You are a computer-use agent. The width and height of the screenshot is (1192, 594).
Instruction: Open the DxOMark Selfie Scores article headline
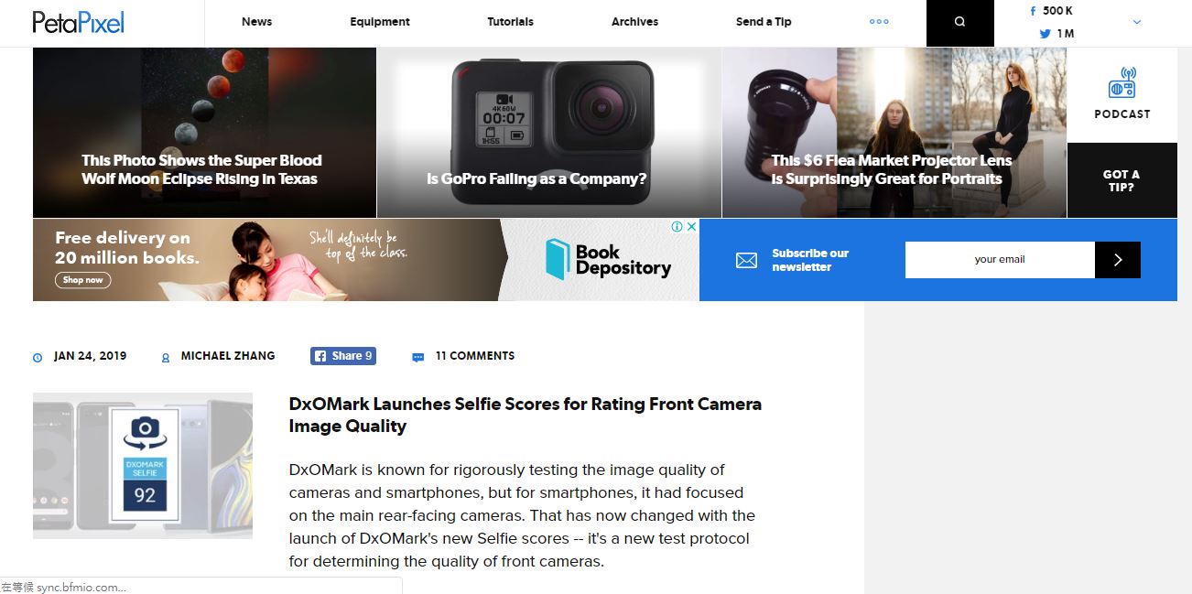[x=526, y=415]
